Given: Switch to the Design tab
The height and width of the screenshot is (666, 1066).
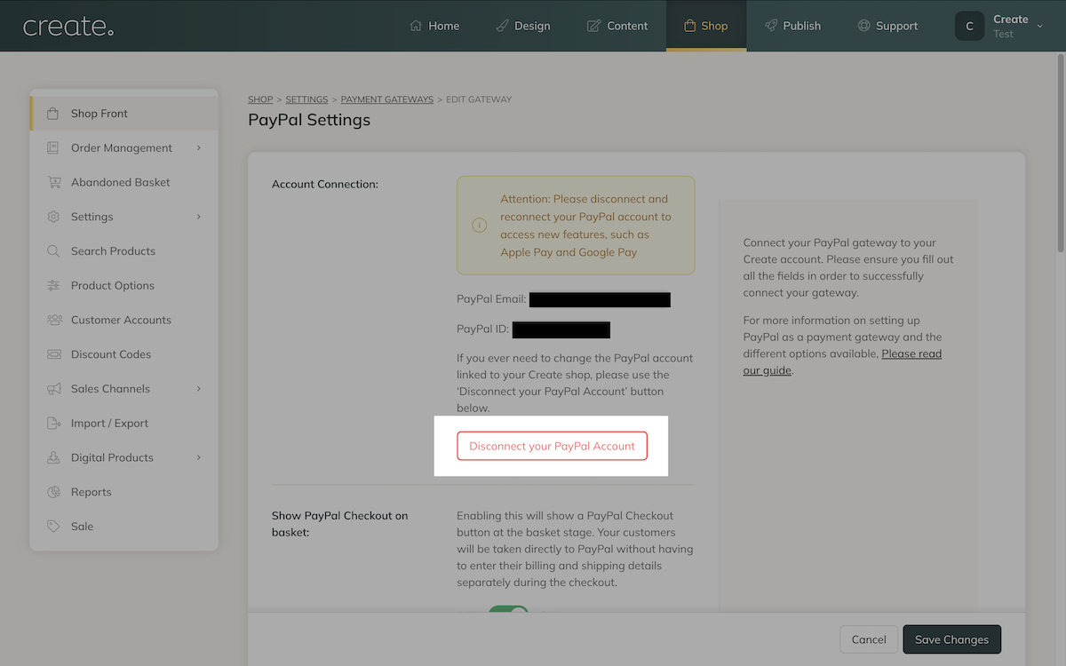Looking at the screenshot, I should 523,26.
